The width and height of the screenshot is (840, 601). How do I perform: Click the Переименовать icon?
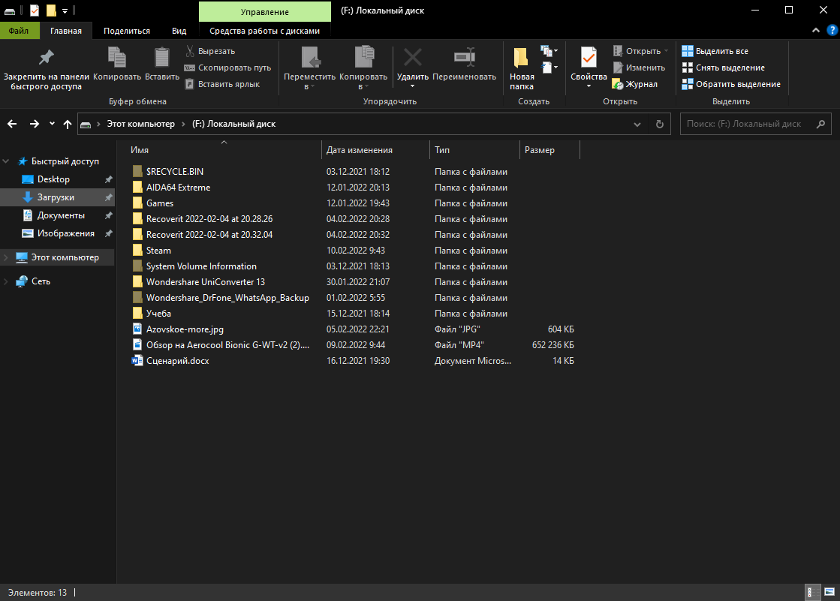[x=465, y=58]
